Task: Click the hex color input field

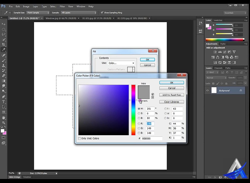Action: click(152, 139)
